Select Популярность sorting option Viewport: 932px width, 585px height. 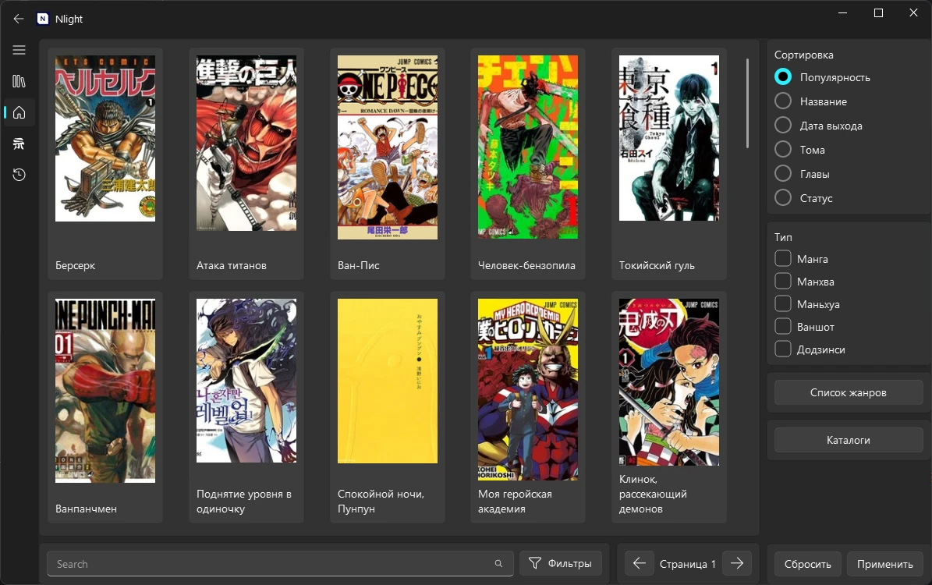tap(783, 77)
